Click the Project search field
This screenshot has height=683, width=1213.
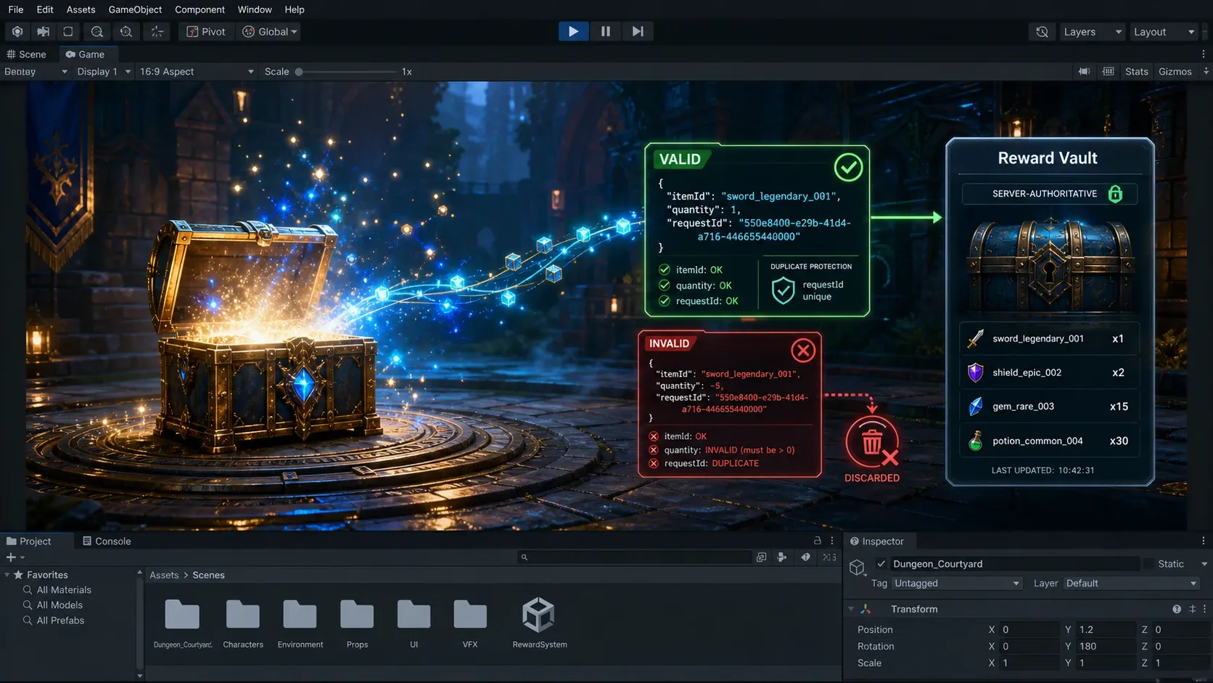pos(635,557)
